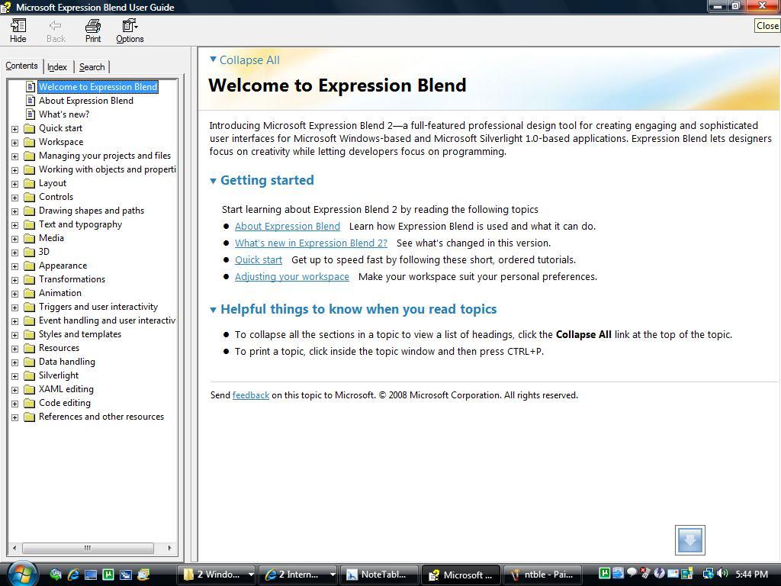
Task: Click the folder icon next to Controls
Action: click(x=30, y=198)
